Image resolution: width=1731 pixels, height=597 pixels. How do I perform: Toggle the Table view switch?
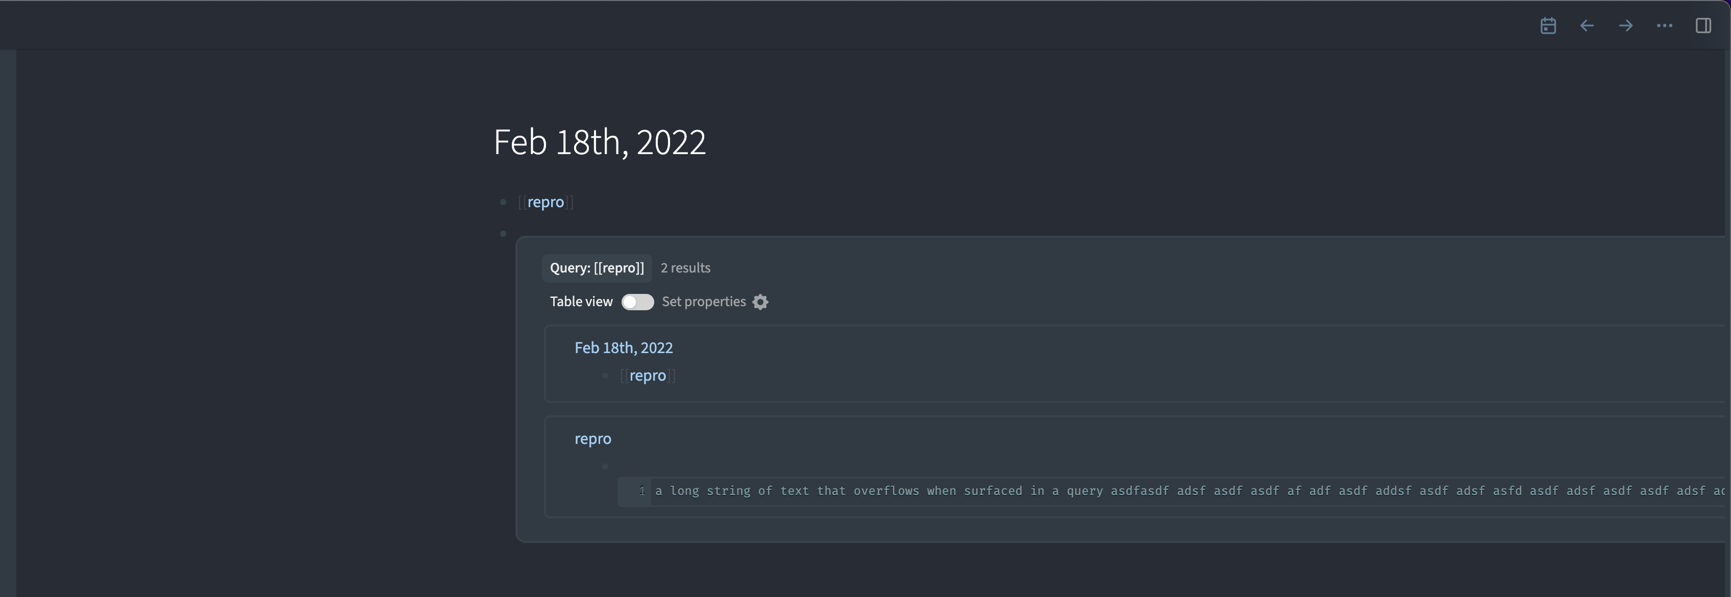coord(637,302)
